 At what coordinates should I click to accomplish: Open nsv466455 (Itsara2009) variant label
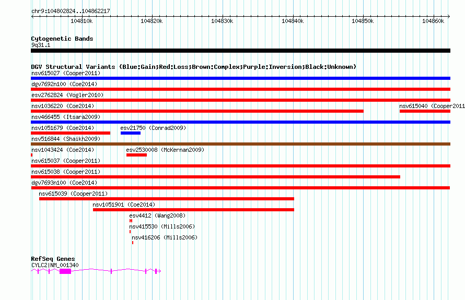click(x=66, y=117)
